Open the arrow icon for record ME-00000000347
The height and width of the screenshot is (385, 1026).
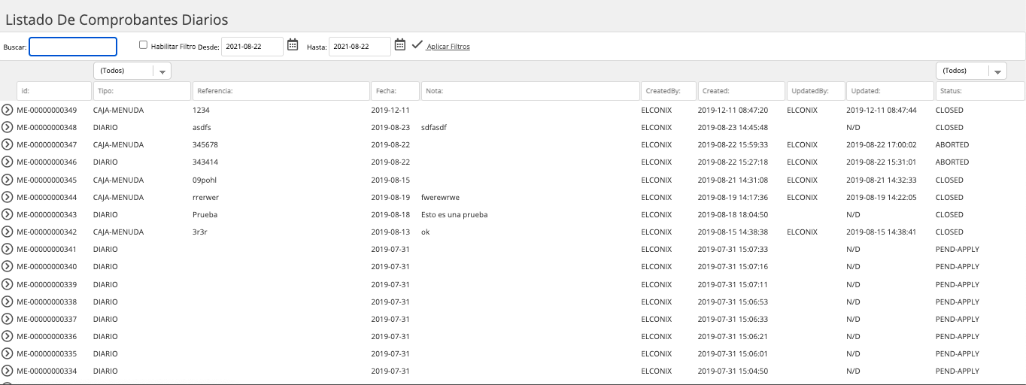pos(8,144)
